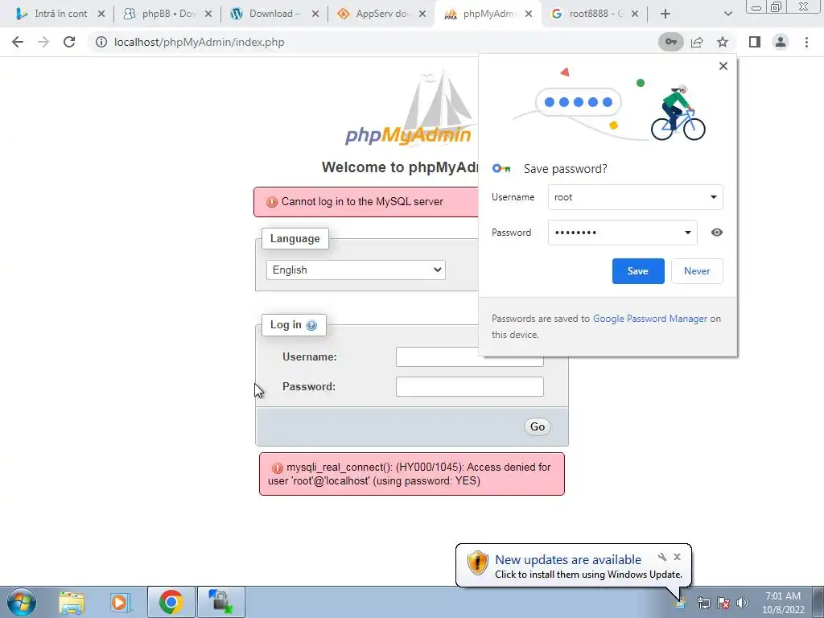Open Windows Explorer from the taskbar
This screenshot has width=824, height=618.
tap(72, 602)
